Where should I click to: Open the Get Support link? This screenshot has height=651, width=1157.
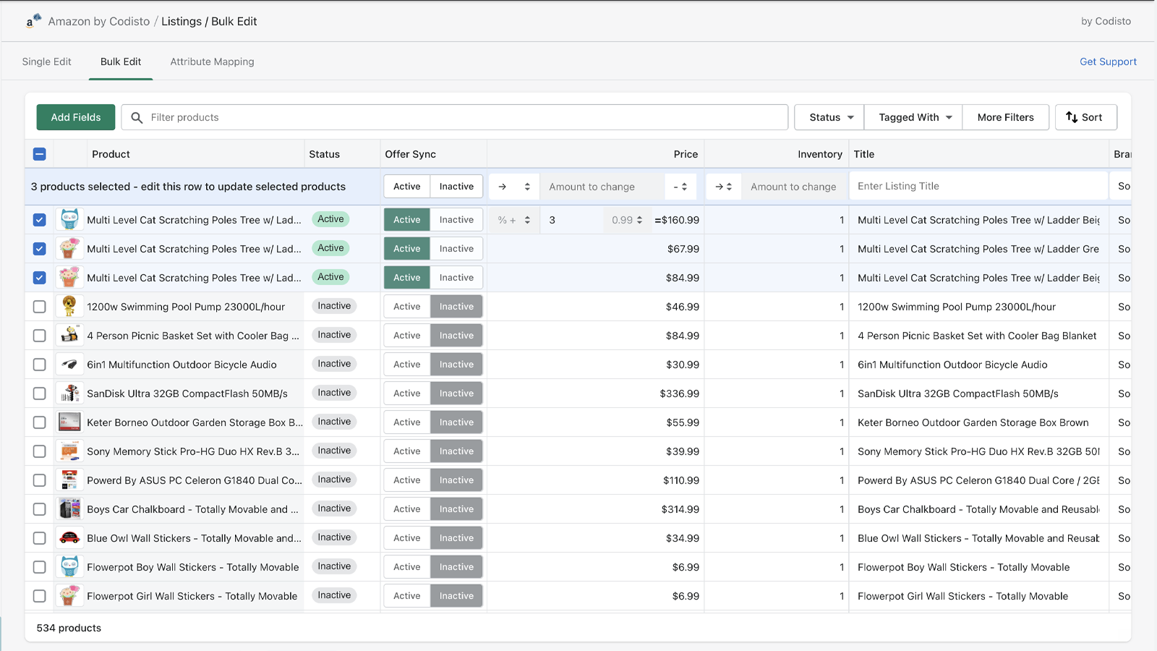click(x=1108, y=61)
